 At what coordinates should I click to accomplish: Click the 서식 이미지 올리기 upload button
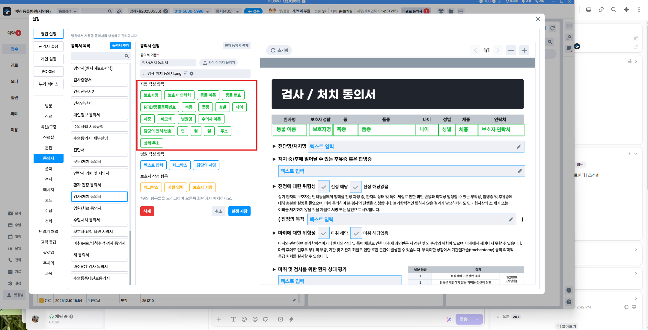(x=219, y=63)
